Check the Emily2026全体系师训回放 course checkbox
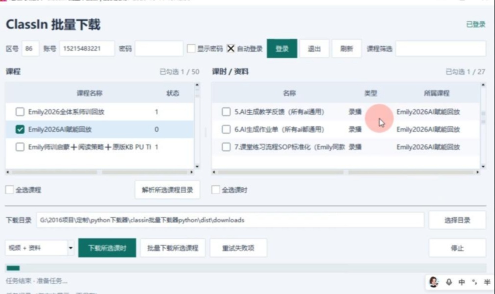 tap(20, 112)
